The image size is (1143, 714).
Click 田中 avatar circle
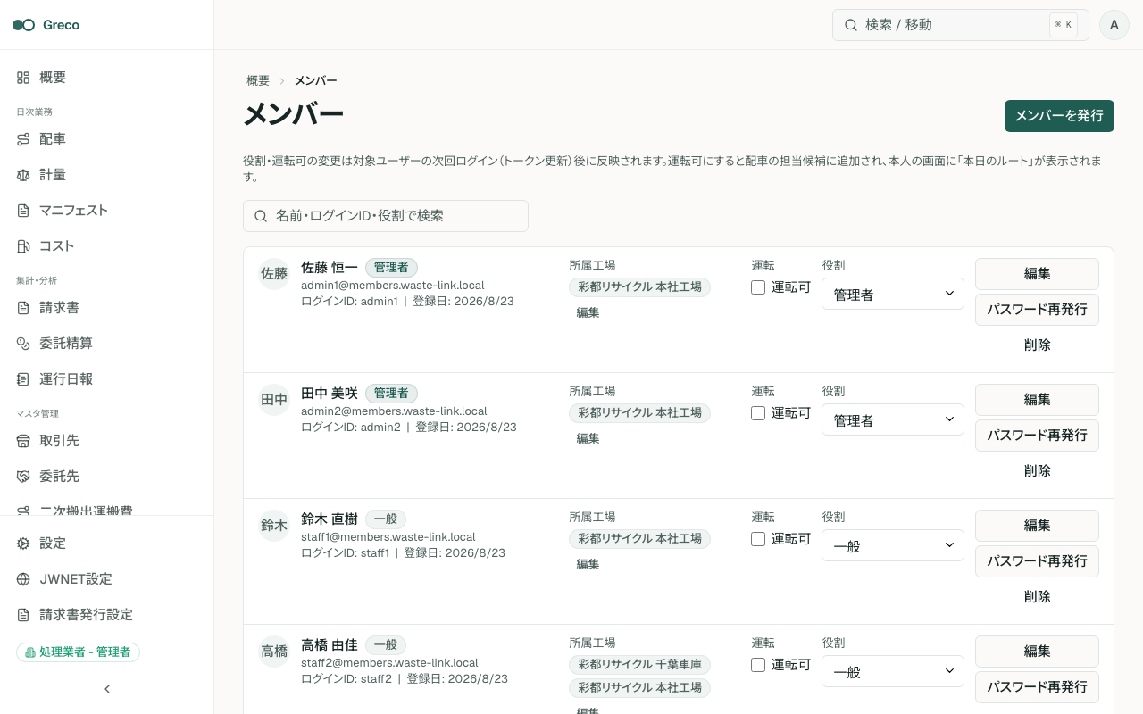tap(274, 400)
